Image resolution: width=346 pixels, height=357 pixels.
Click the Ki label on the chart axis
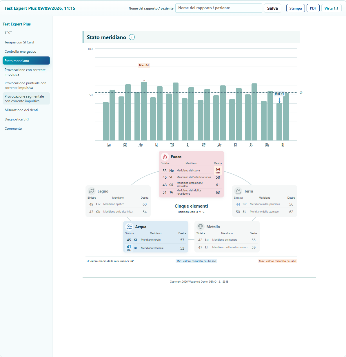tap(235, 144)
